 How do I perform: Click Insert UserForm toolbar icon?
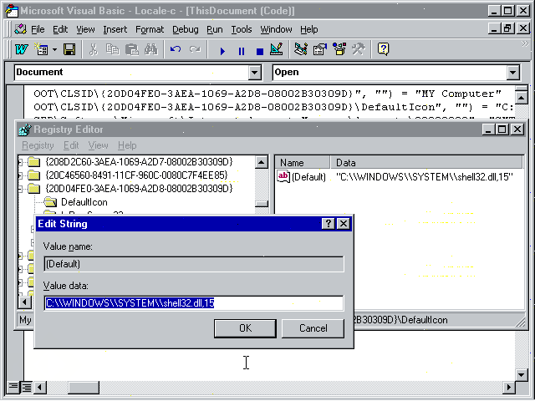click(41, 49)
